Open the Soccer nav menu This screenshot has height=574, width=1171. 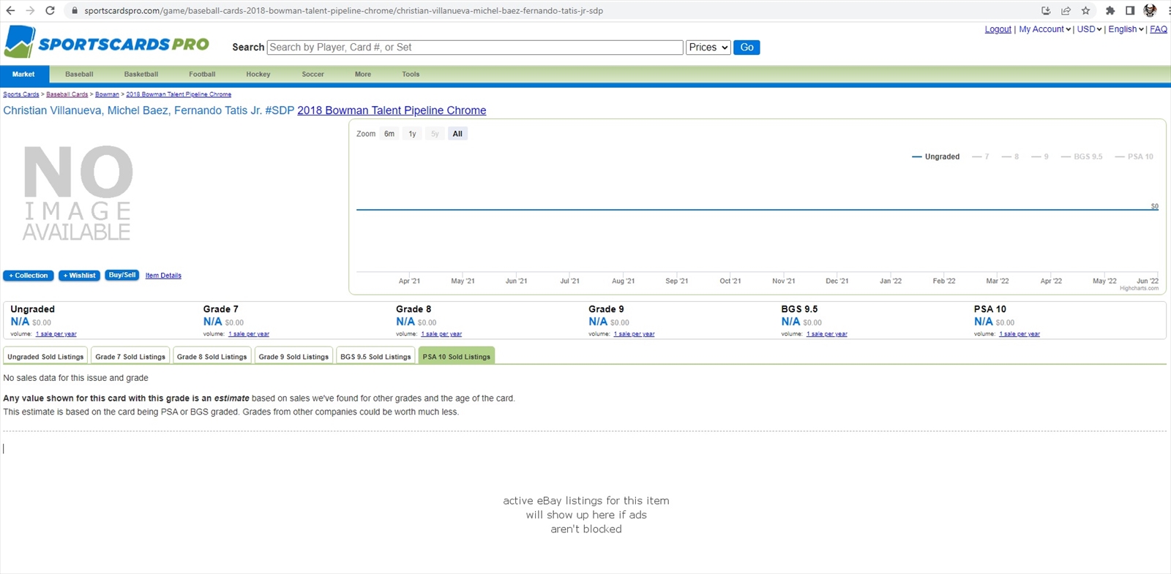(x=313, y=75)
